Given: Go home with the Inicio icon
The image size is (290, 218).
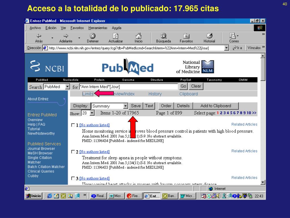Looking at the screenshot, I should point(138,35).
